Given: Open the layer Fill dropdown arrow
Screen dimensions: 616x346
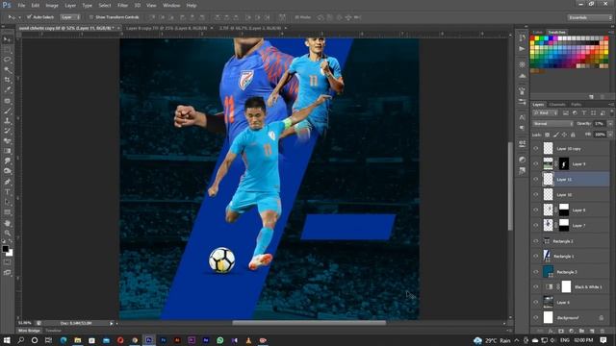Looking at the screenshot, I should (x=610, y=135).
